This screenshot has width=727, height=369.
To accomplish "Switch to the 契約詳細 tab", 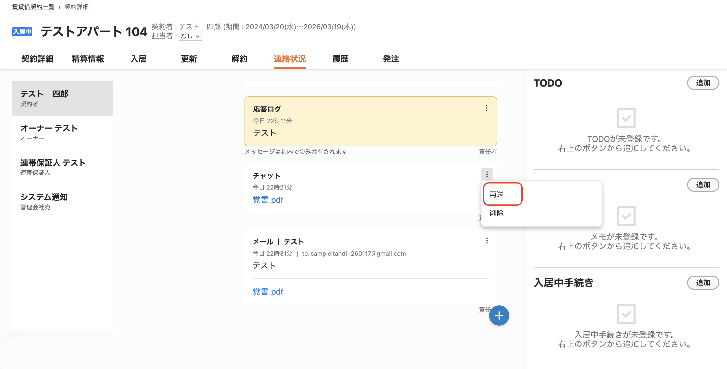I will point(37,59).
